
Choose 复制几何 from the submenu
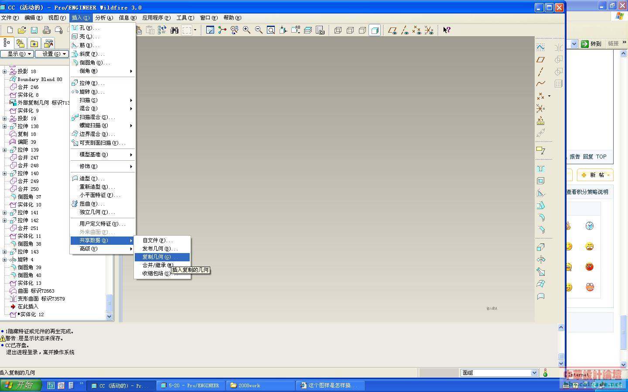pyautogui.click(x=162, y=257)
